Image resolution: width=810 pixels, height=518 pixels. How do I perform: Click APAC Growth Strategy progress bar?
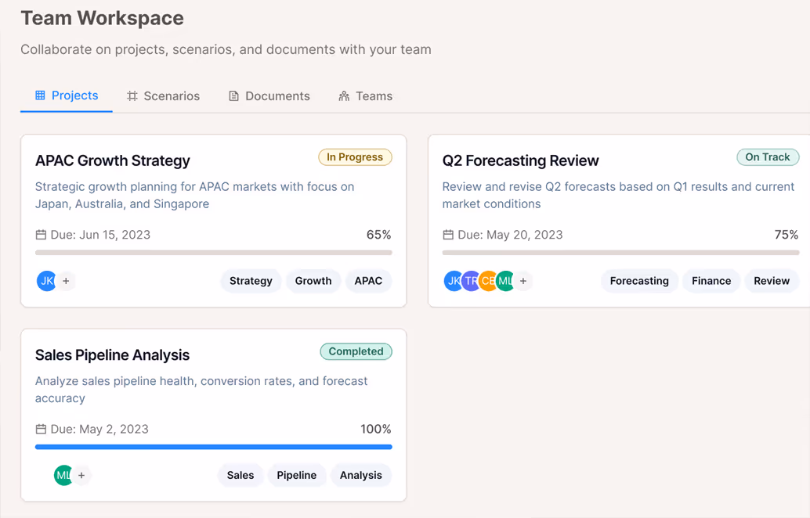click(214, 253)
